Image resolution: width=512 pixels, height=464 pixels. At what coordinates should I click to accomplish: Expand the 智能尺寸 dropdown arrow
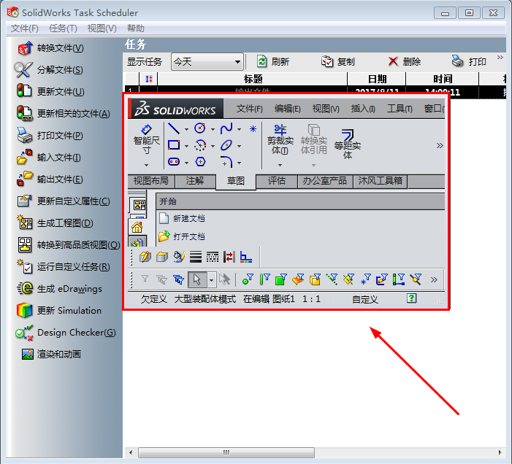pyautogui.click(x=146, y=165)
